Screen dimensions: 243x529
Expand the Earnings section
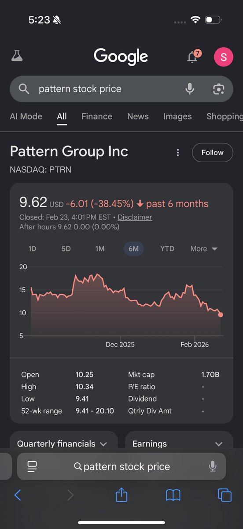point(179,443)
